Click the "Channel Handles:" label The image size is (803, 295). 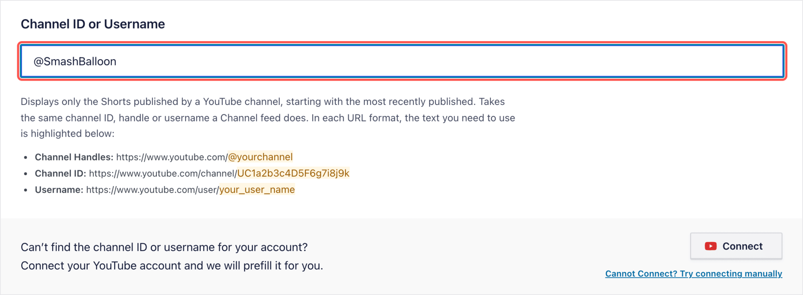[x=74, y=157]
